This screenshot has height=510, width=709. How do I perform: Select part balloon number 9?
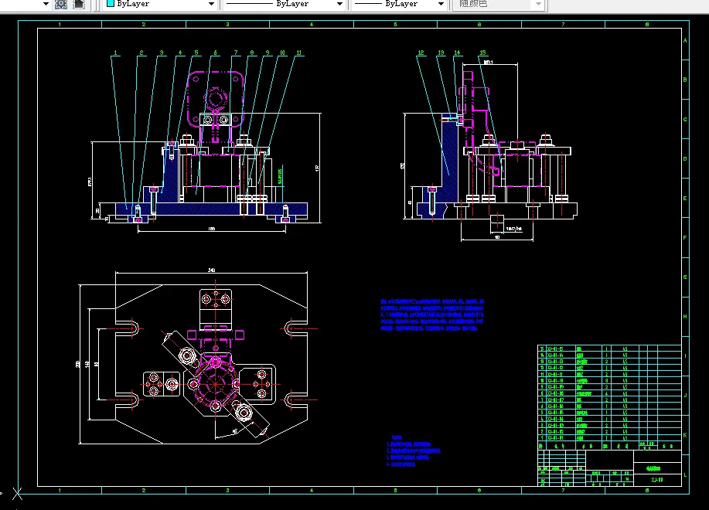coord(268,53)
